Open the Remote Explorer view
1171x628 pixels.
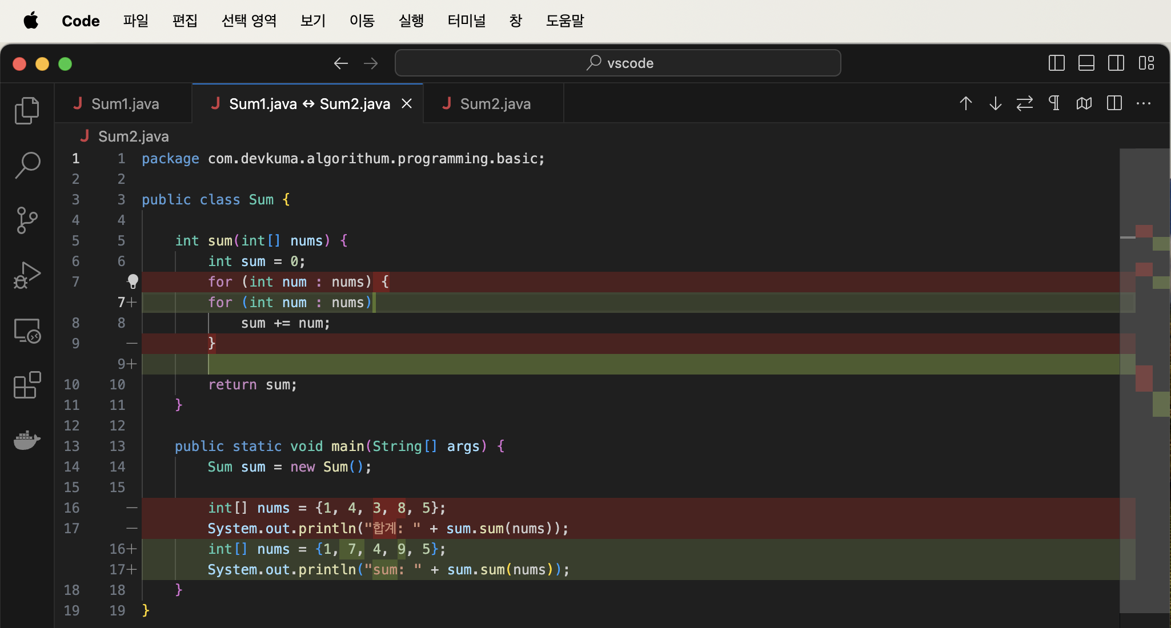27,331
